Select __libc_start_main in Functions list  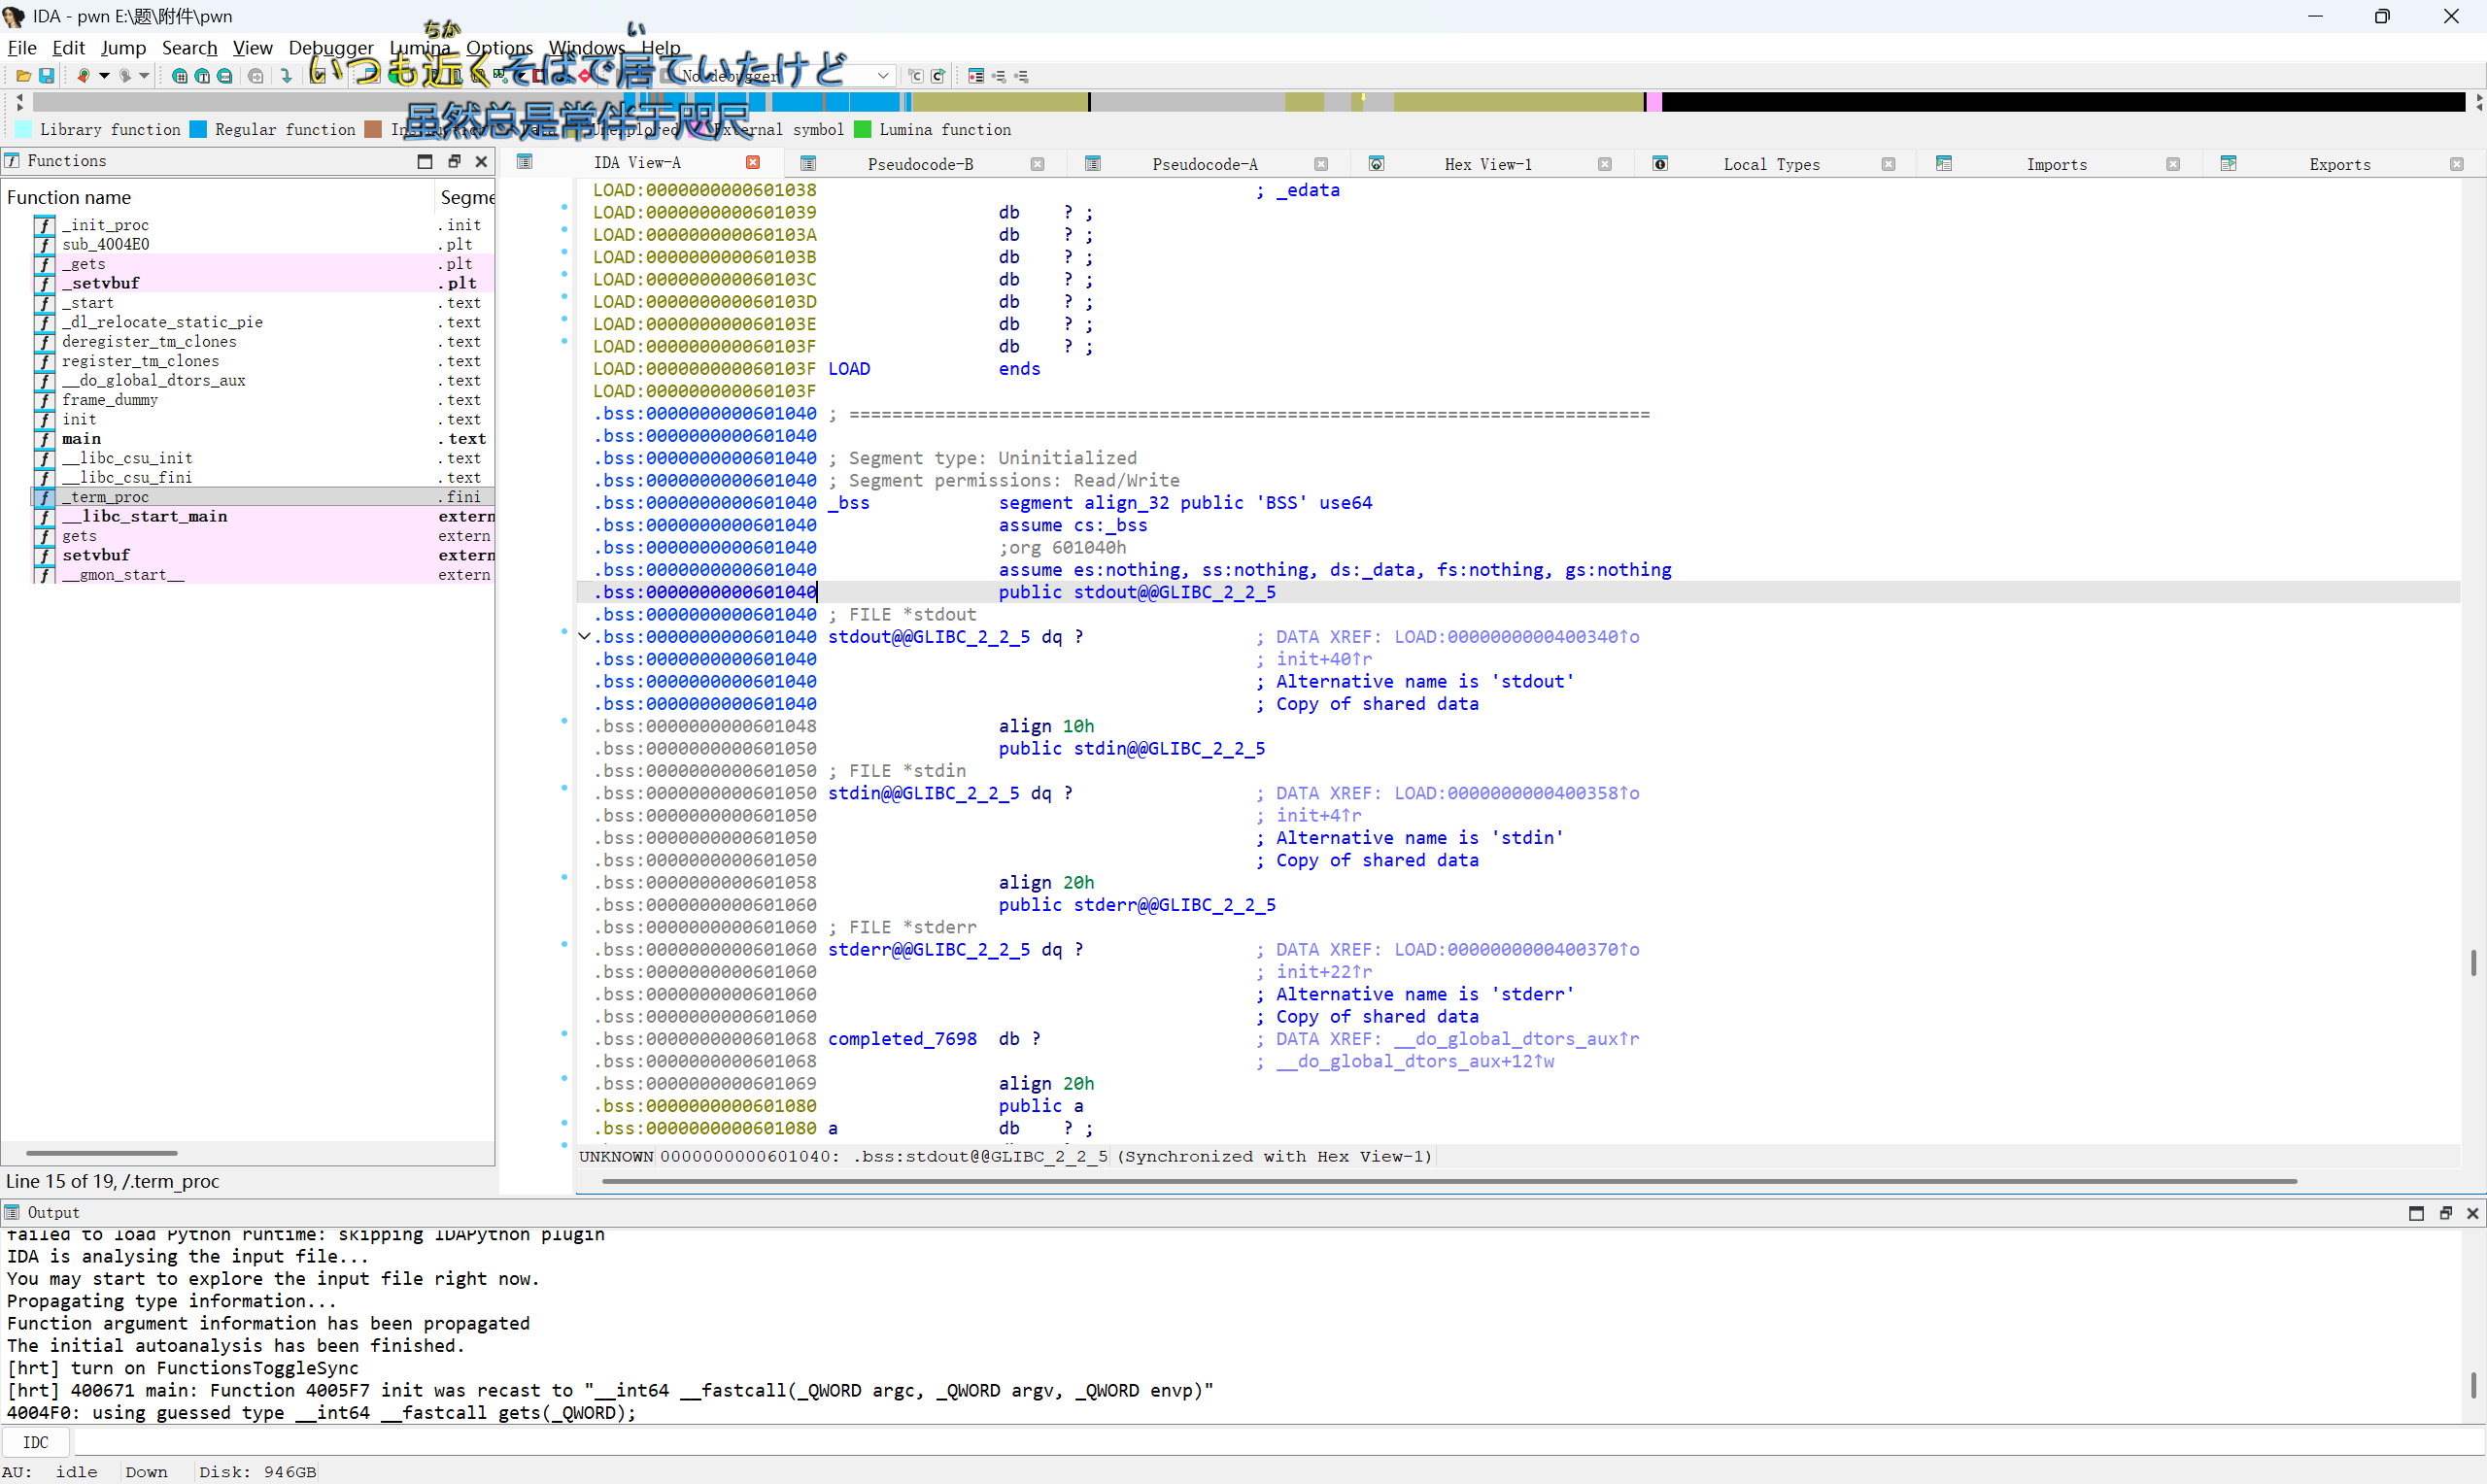coord(145,517)
